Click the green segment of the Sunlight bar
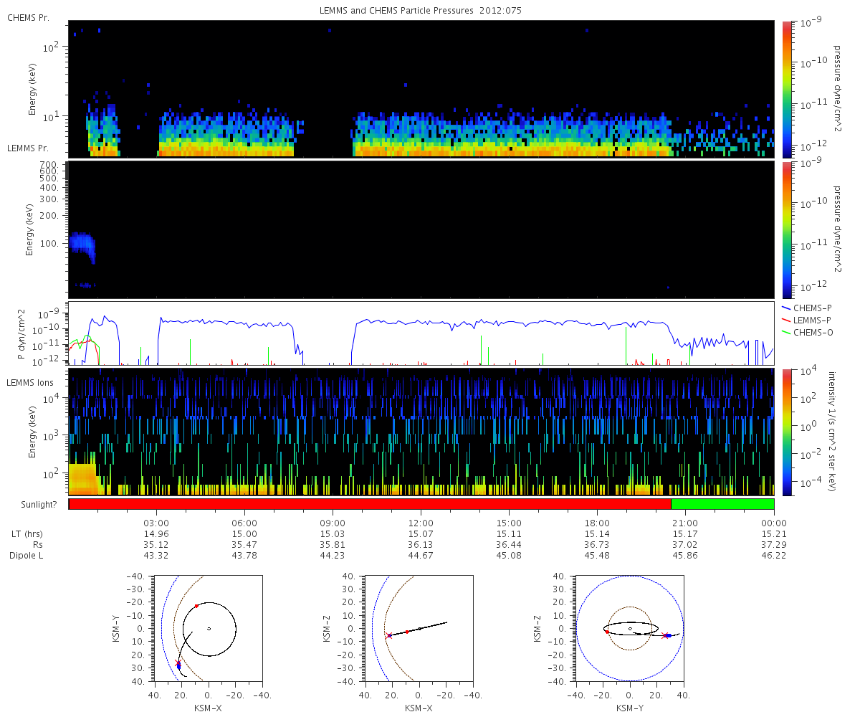The height and width of the screenshot is (717, 860). pyautogui.click(x=722, y=504)
